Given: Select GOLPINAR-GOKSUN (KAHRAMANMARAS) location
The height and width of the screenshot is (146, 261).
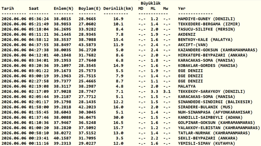Looking at the screenshot, I should click(x=216, y=123).
